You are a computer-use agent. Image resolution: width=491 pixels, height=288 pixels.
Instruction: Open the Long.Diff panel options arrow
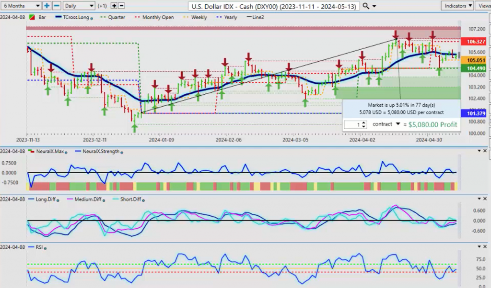479,198
